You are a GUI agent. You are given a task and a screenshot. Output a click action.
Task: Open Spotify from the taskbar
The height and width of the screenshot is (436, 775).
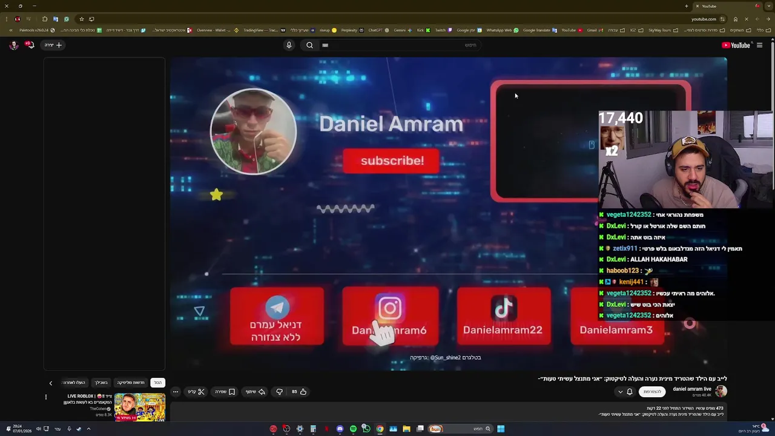(x=353, y=429)
